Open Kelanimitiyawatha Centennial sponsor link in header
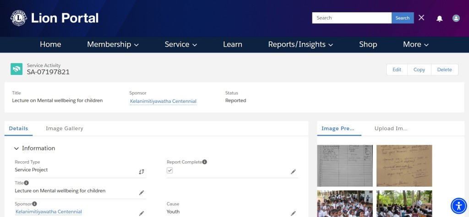The image size is (469, 217). coord(163,101)
